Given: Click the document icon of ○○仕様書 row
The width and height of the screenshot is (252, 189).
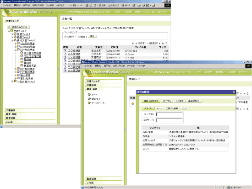Looking at the screenshot, I should (x=65, y=51).
